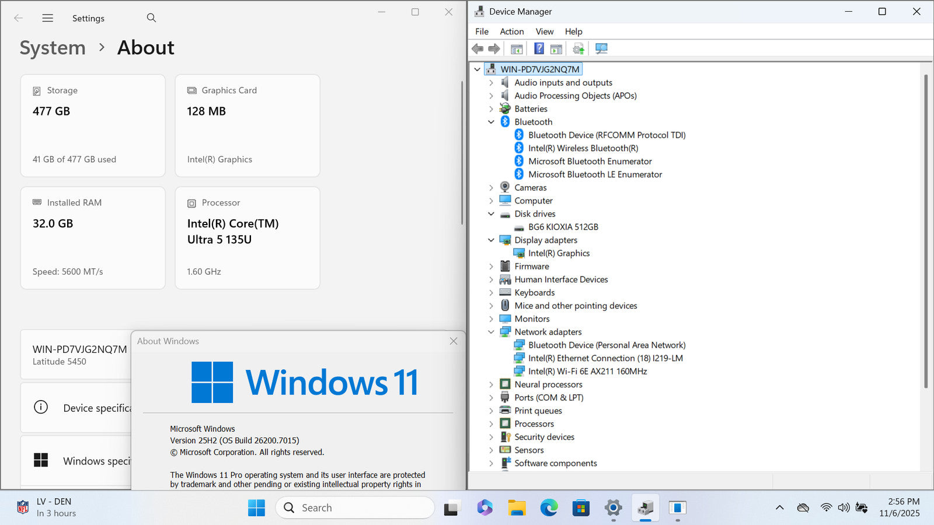Collapse the Bluetooth category
The image size is (934, 525).
pyautogui.click(x=491, y=122)
